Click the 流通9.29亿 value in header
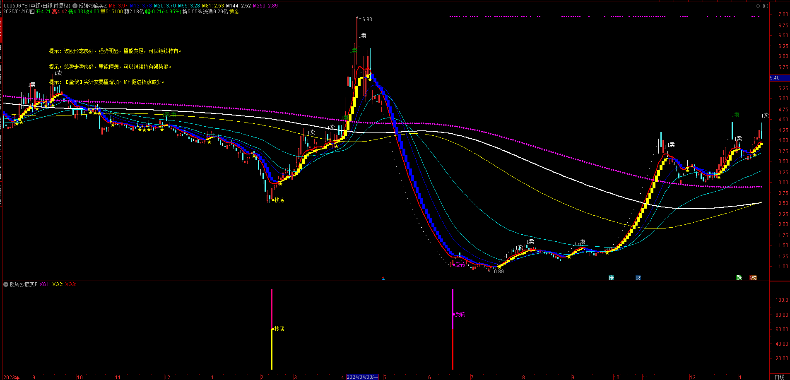This screenshot has width=790, height=380. (215, 12)
